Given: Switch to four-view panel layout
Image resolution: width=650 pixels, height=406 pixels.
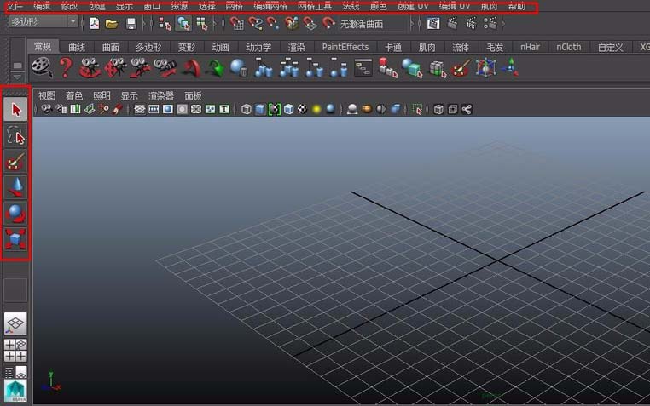Looking at the screenshot, I should tap(15, 349).
